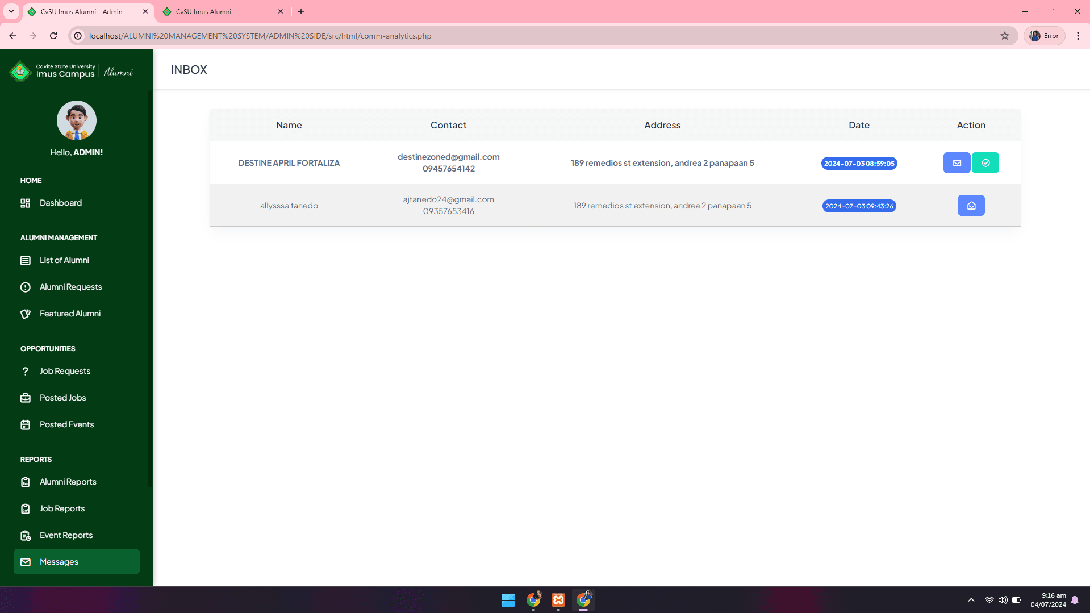Click the Messages envelope icon in sidebar
The width and height of the screenshot is (1090, 613).
coord(26,562)
